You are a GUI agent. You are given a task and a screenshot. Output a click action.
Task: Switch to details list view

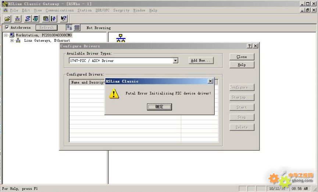coord(77,28)
